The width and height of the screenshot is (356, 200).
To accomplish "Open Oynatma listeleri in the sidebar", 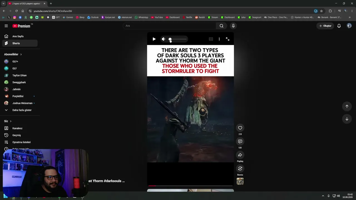I will point(20,142).
